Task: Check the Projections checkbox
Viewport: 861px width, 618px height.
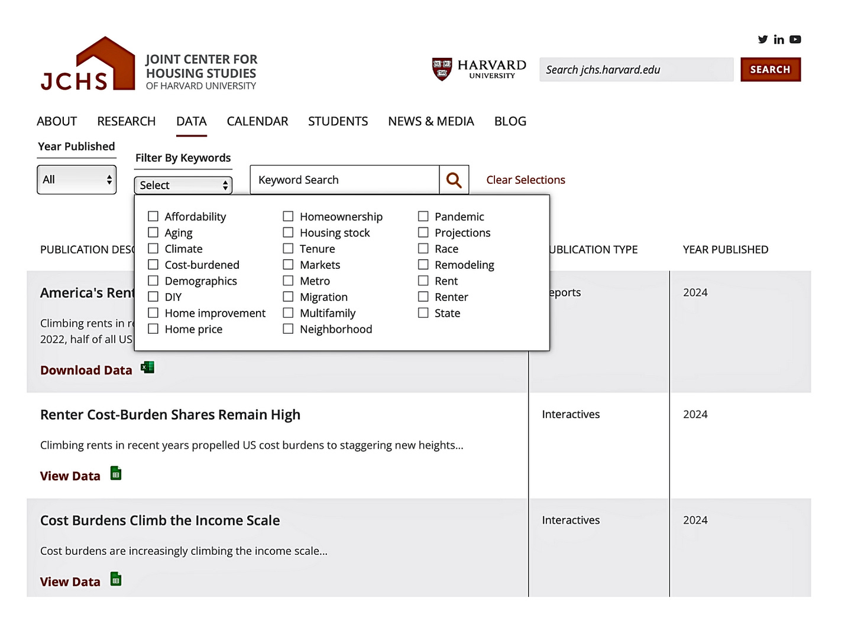Action: coord(423,232)
